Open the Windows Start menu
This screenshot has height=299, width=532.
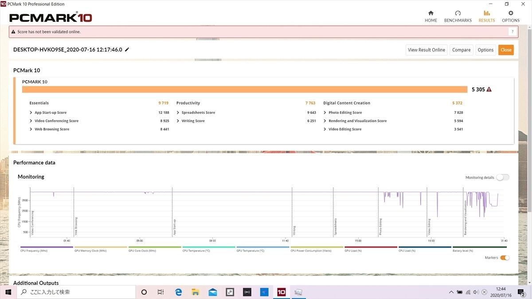pyautogui.click(x=8, y=292)
